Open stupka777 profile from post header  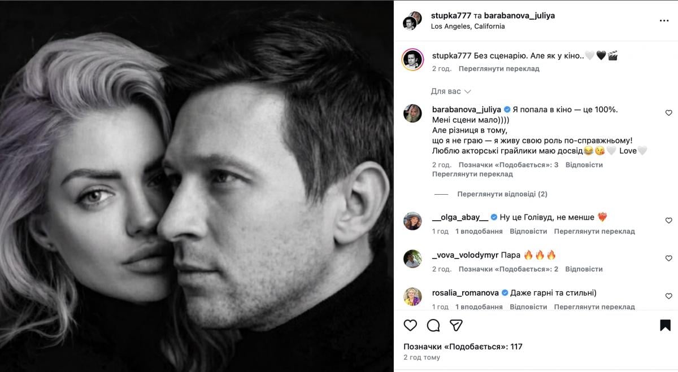451,16
